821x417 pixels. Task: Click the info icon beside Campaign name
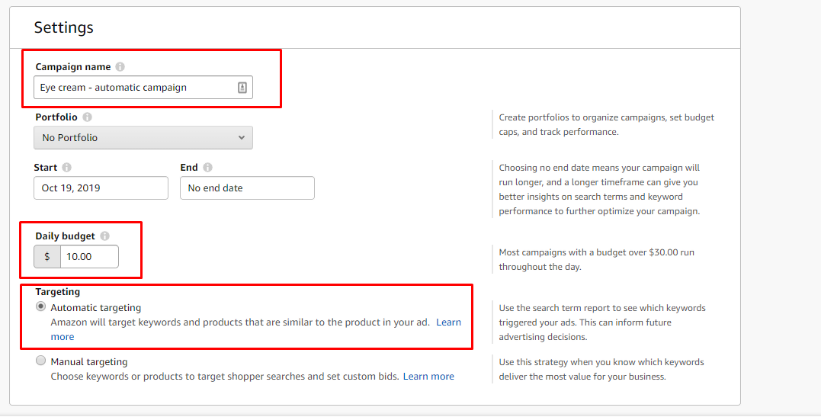click(120, 66)
